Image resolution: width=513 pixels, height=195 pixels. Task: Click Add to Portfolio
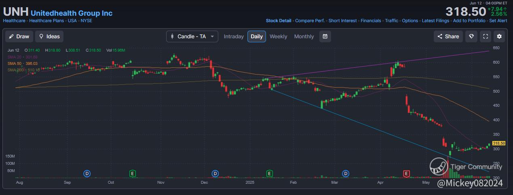(x=469, y=21)
